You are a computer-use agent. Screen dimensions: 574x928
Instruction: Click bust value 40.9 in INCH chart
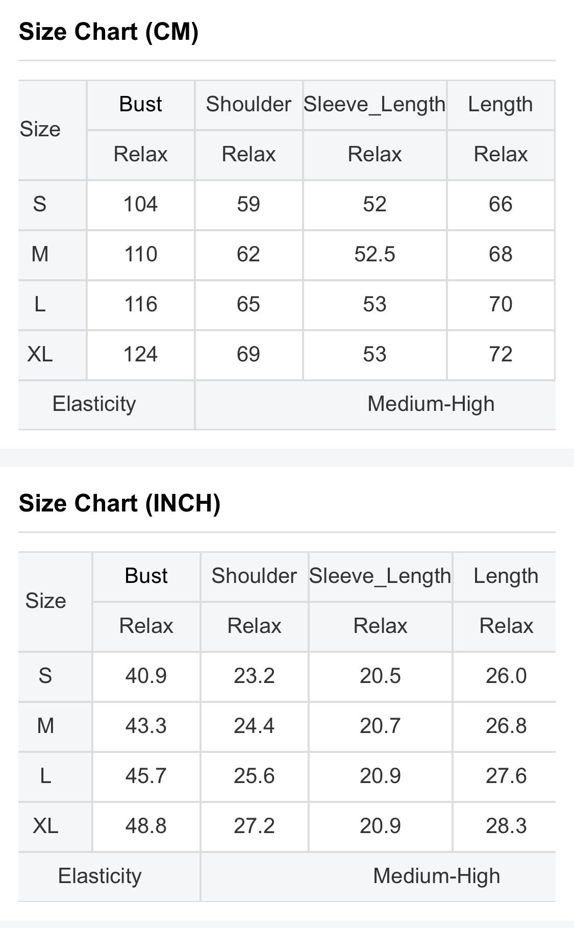[146, 676]
